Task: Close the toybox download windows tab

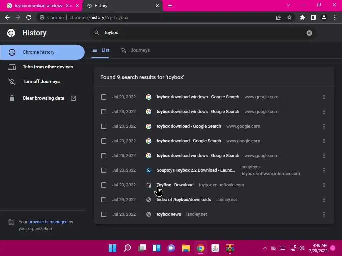Action: point(77,6)
